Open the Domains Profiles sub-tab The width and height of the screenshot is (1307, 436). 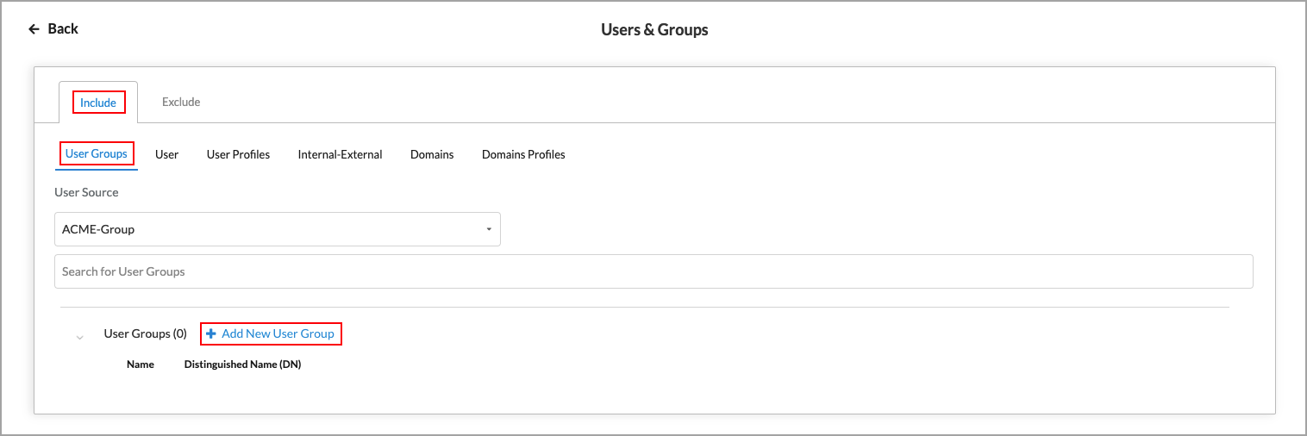pyautogui.click(x=523, y=155)
